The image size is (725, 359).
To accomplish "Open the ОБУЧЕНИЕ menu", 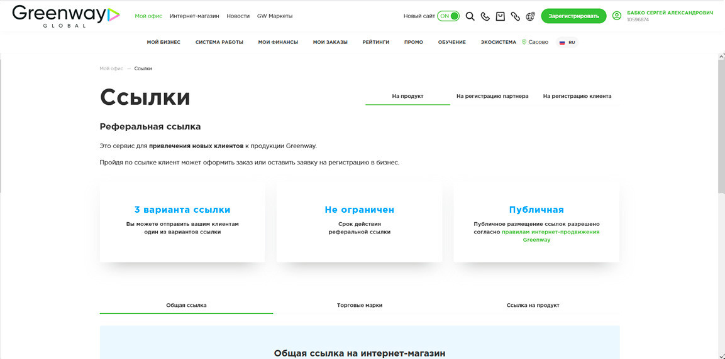I will pos(451,42).
